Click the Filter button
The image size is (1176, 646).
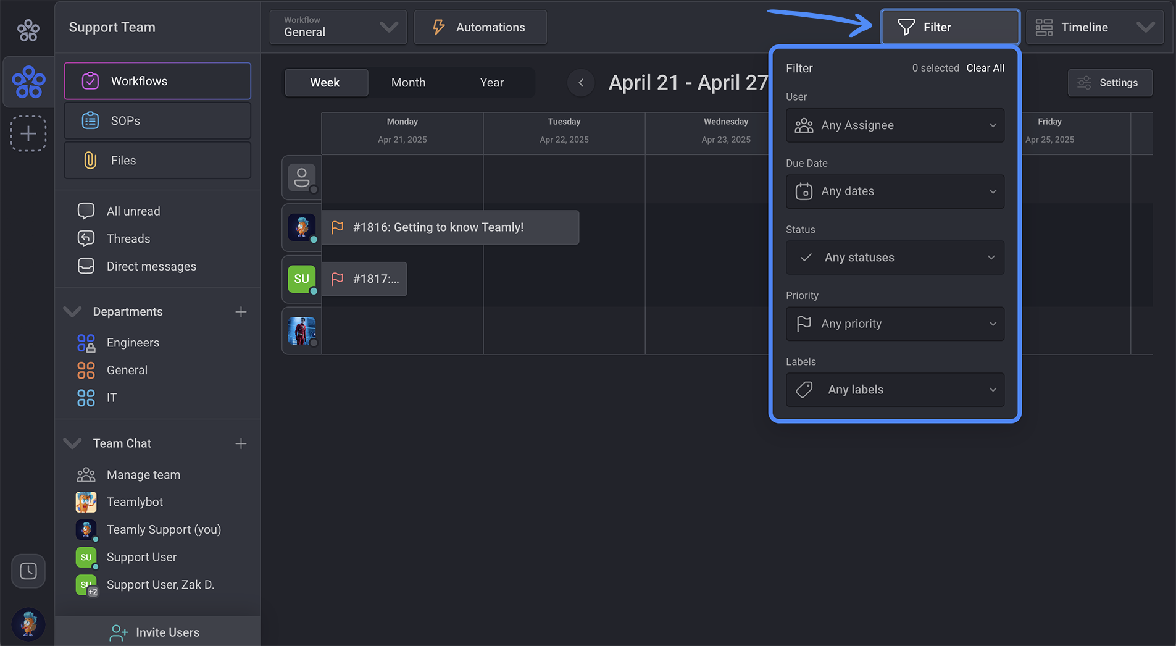[950, 27]
